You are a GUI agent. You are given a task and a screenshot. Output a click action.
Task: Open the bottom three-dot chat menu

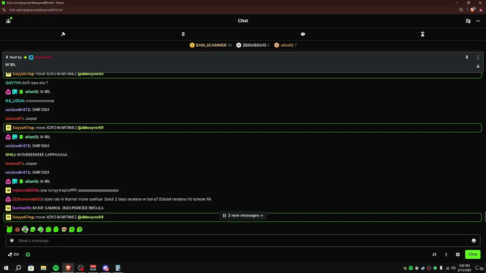446,254
